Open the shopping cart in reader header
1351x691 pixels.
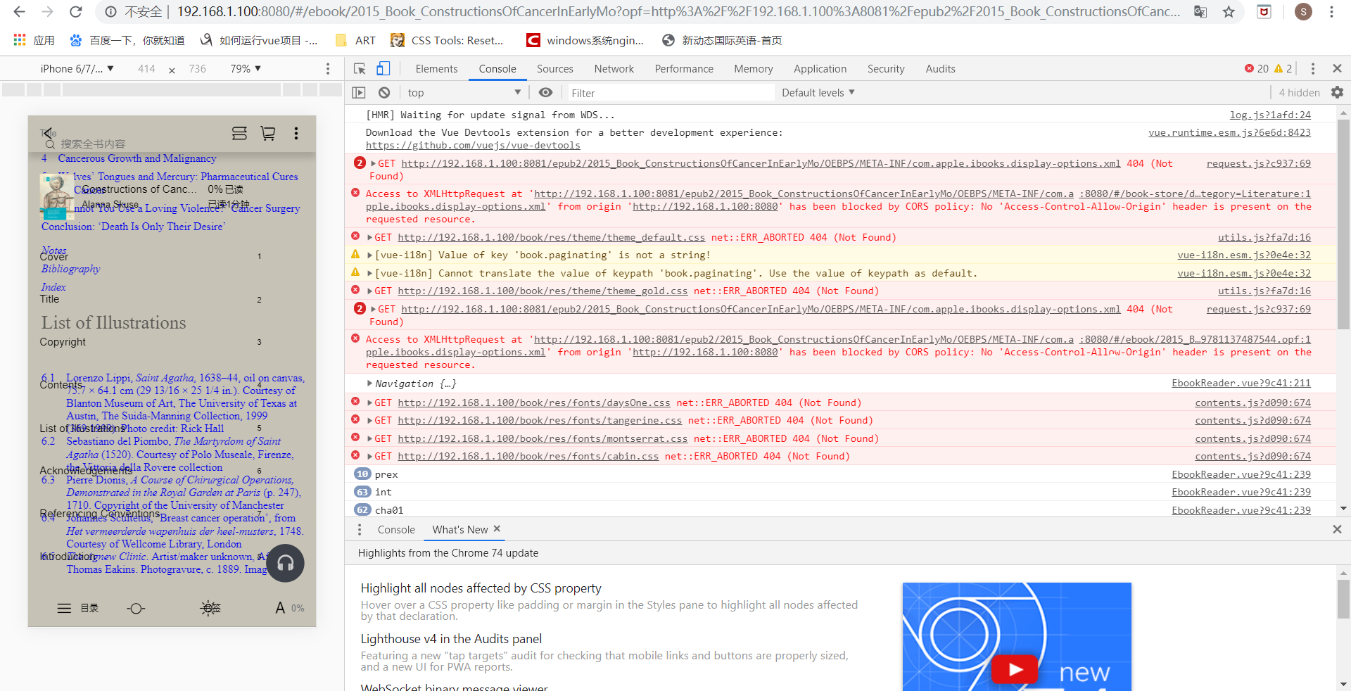point(268,133)
